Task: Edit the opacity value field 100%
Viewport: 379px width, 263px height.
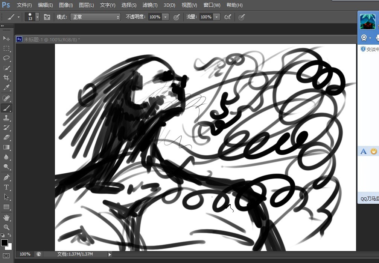Action: pyautogui.click(x=155, y=17)
